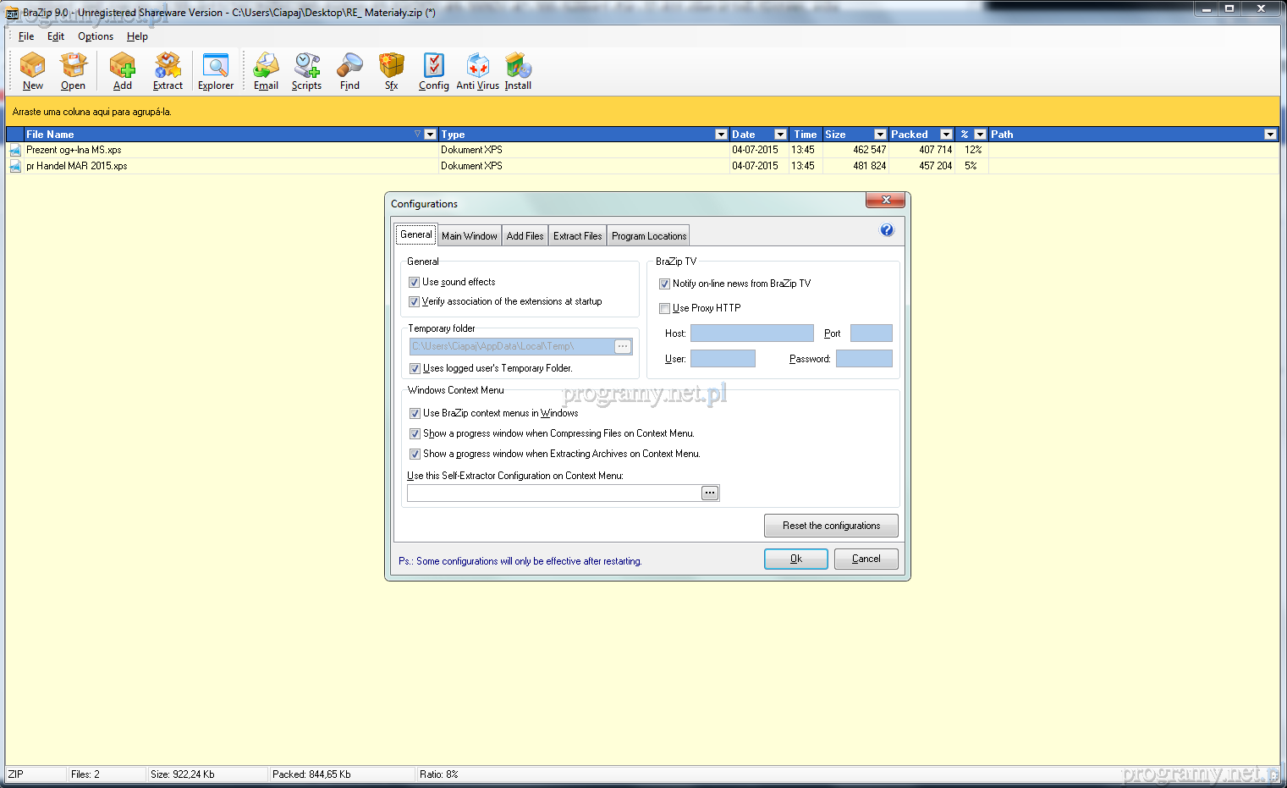Click the Extract toolbar icon

168,71
